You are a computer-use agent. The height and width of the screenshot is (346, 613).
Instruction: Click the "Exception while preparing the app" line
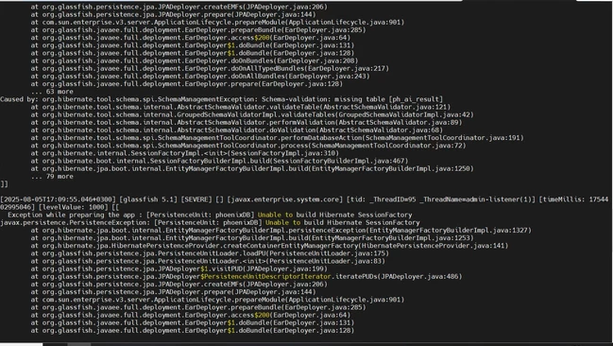[x=210, y=215]
